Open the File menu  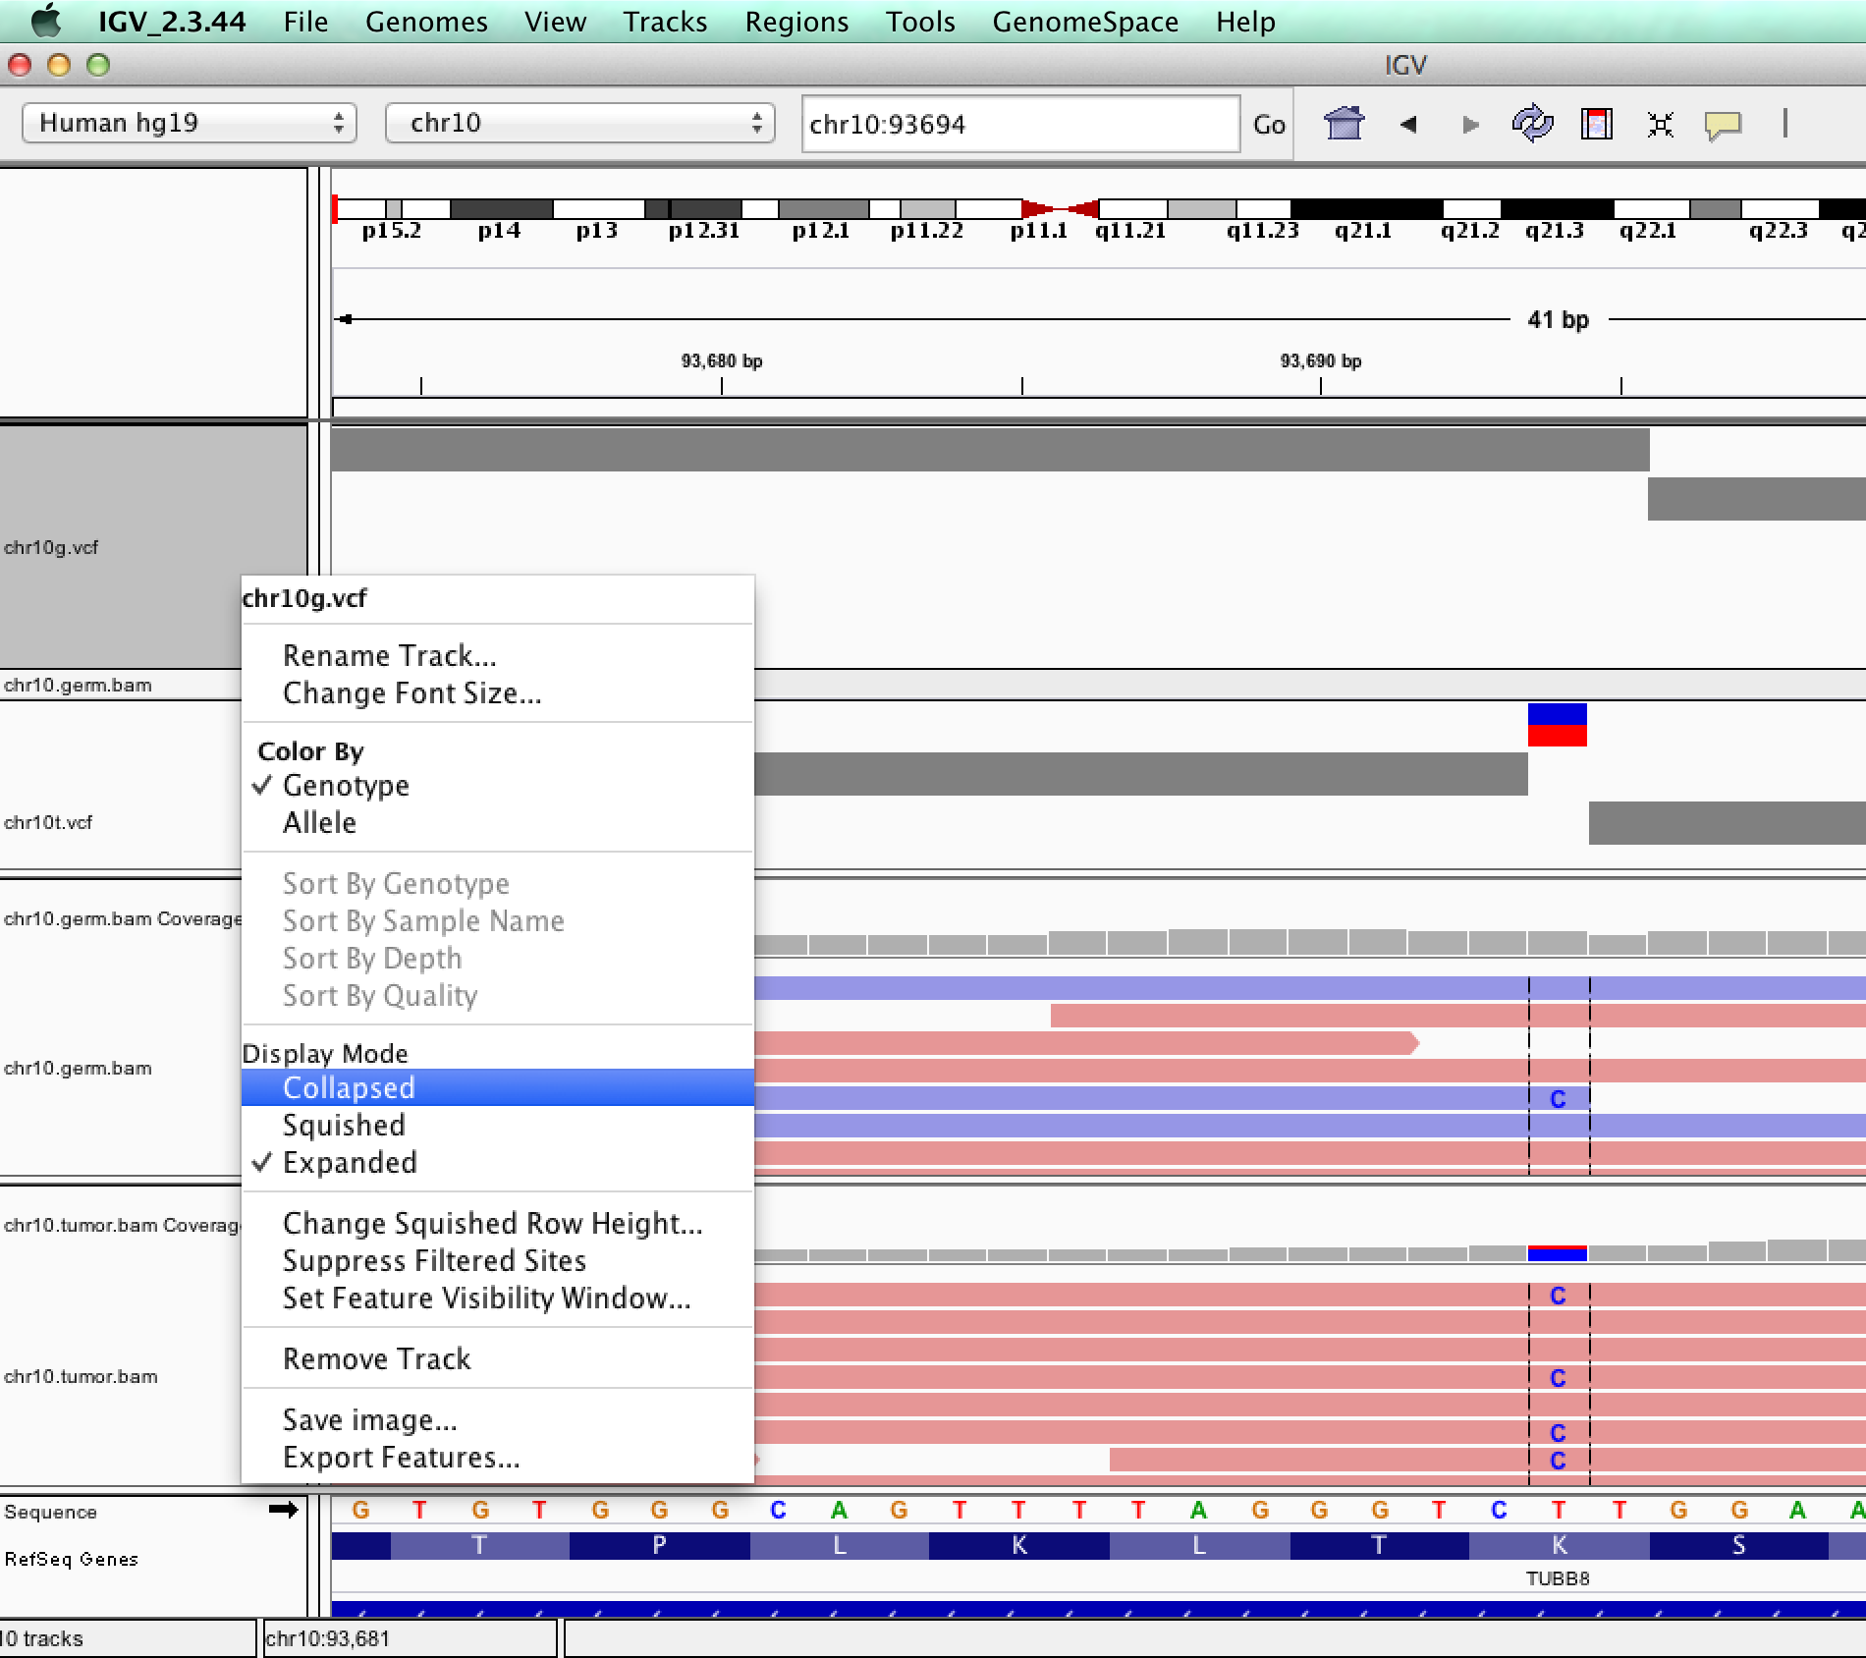(305, 22)
